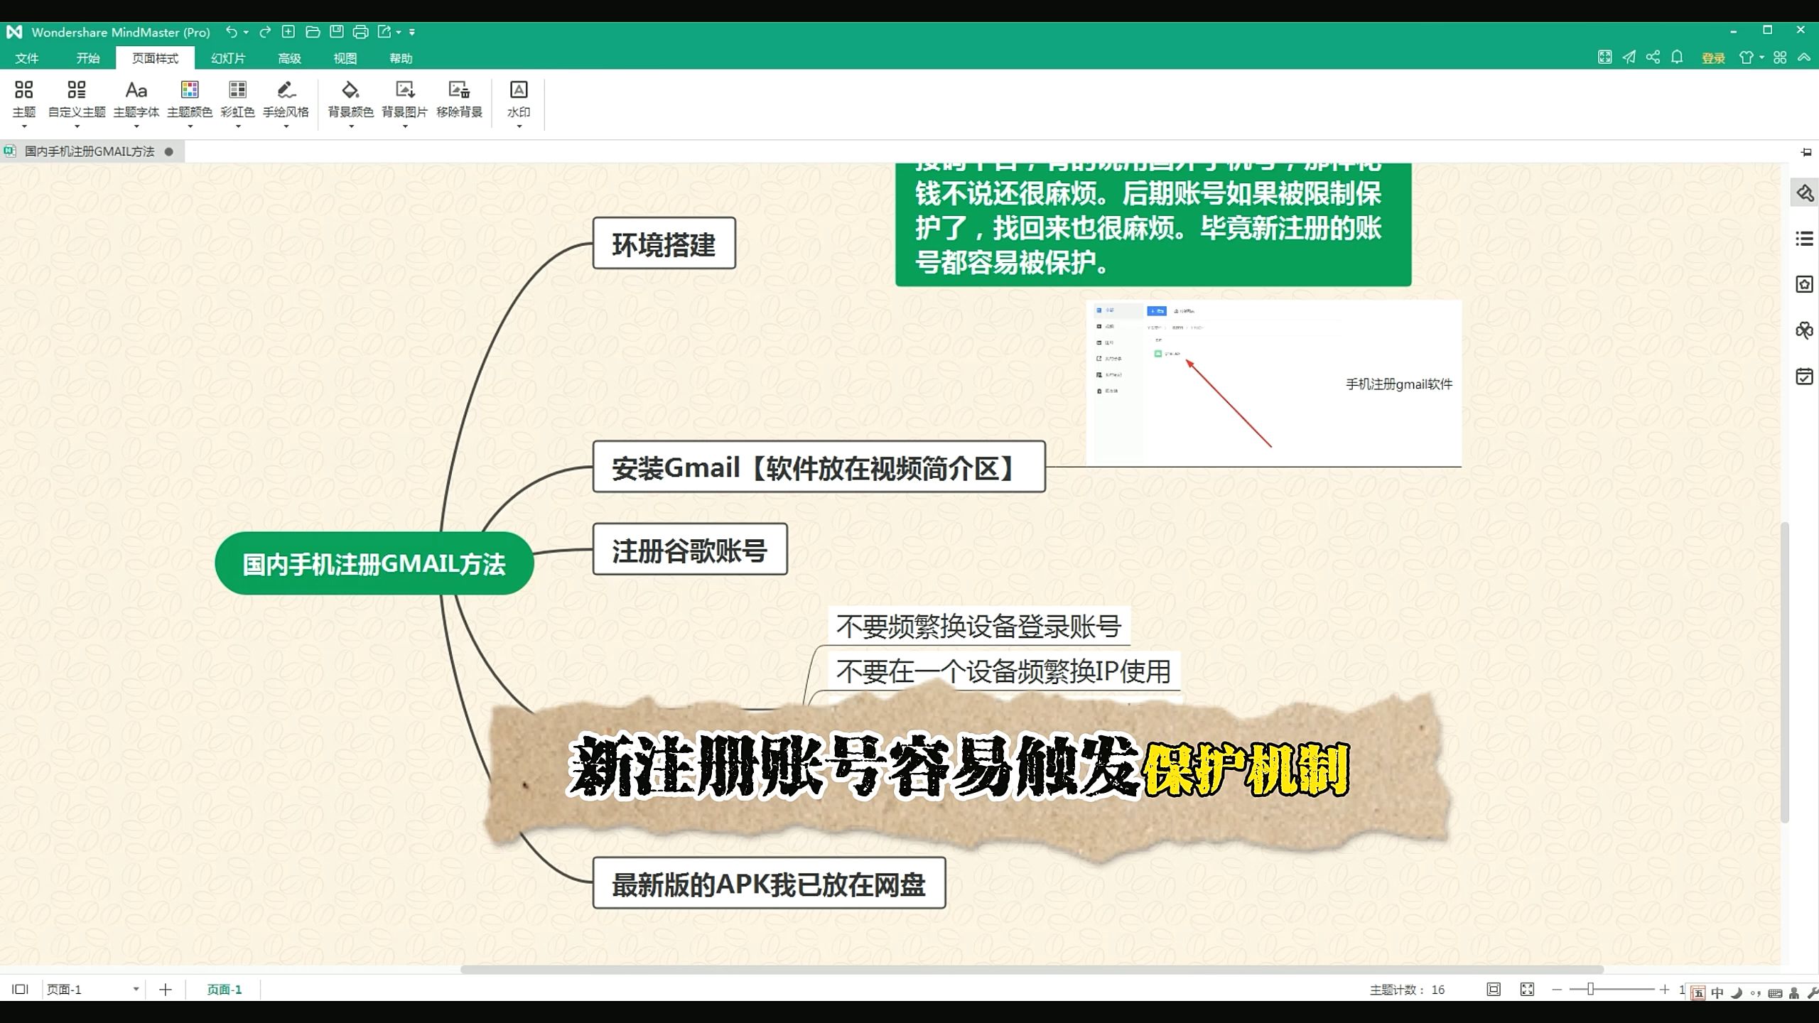
Task: Select the 注册谷歌账号 topic node
Action: tap(690, 549)
